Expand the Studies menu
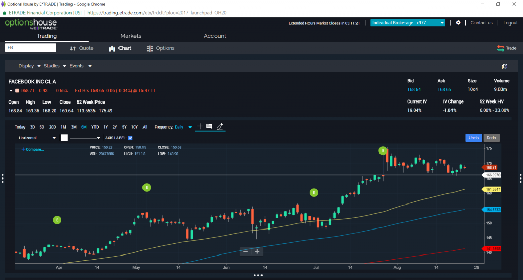 55,66
